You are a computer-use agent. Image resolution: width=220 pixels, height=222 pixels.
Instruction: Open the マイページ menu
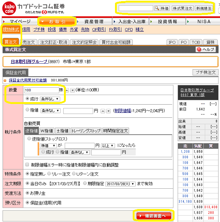20,21
